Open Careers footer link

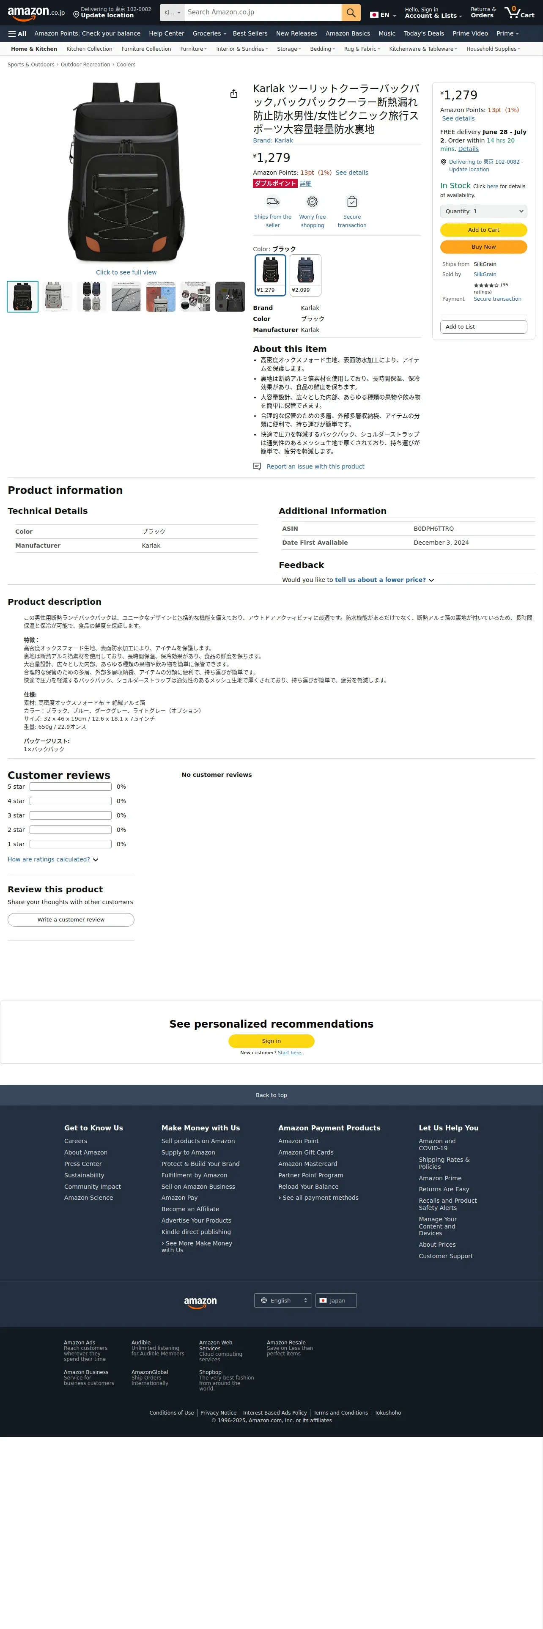click(x=76, y=1141)
